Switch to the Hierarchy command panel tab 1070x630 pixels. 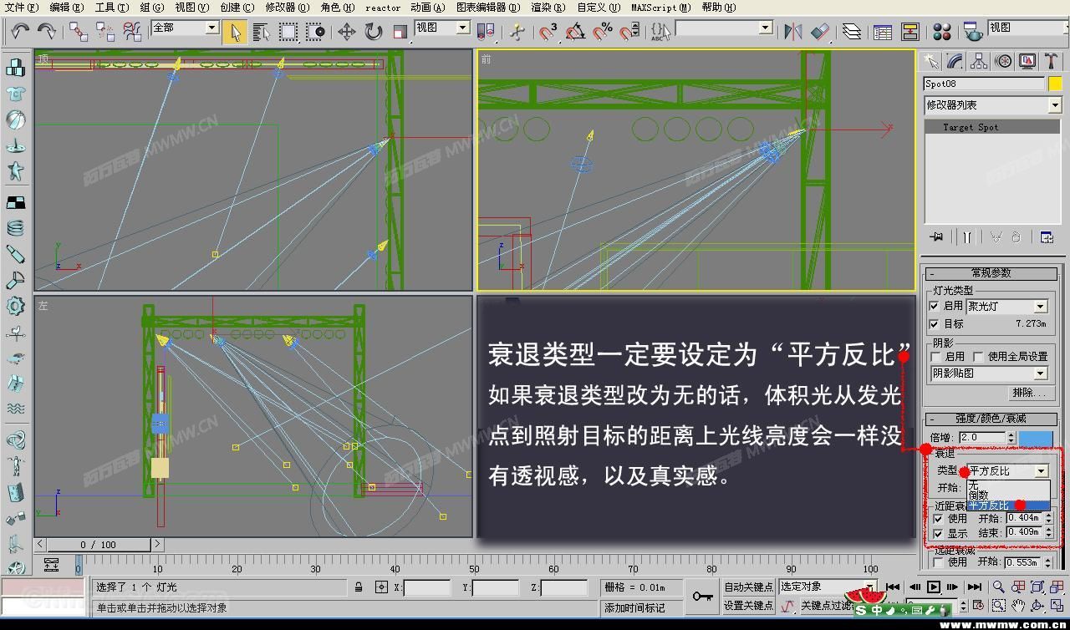point(979,62)
